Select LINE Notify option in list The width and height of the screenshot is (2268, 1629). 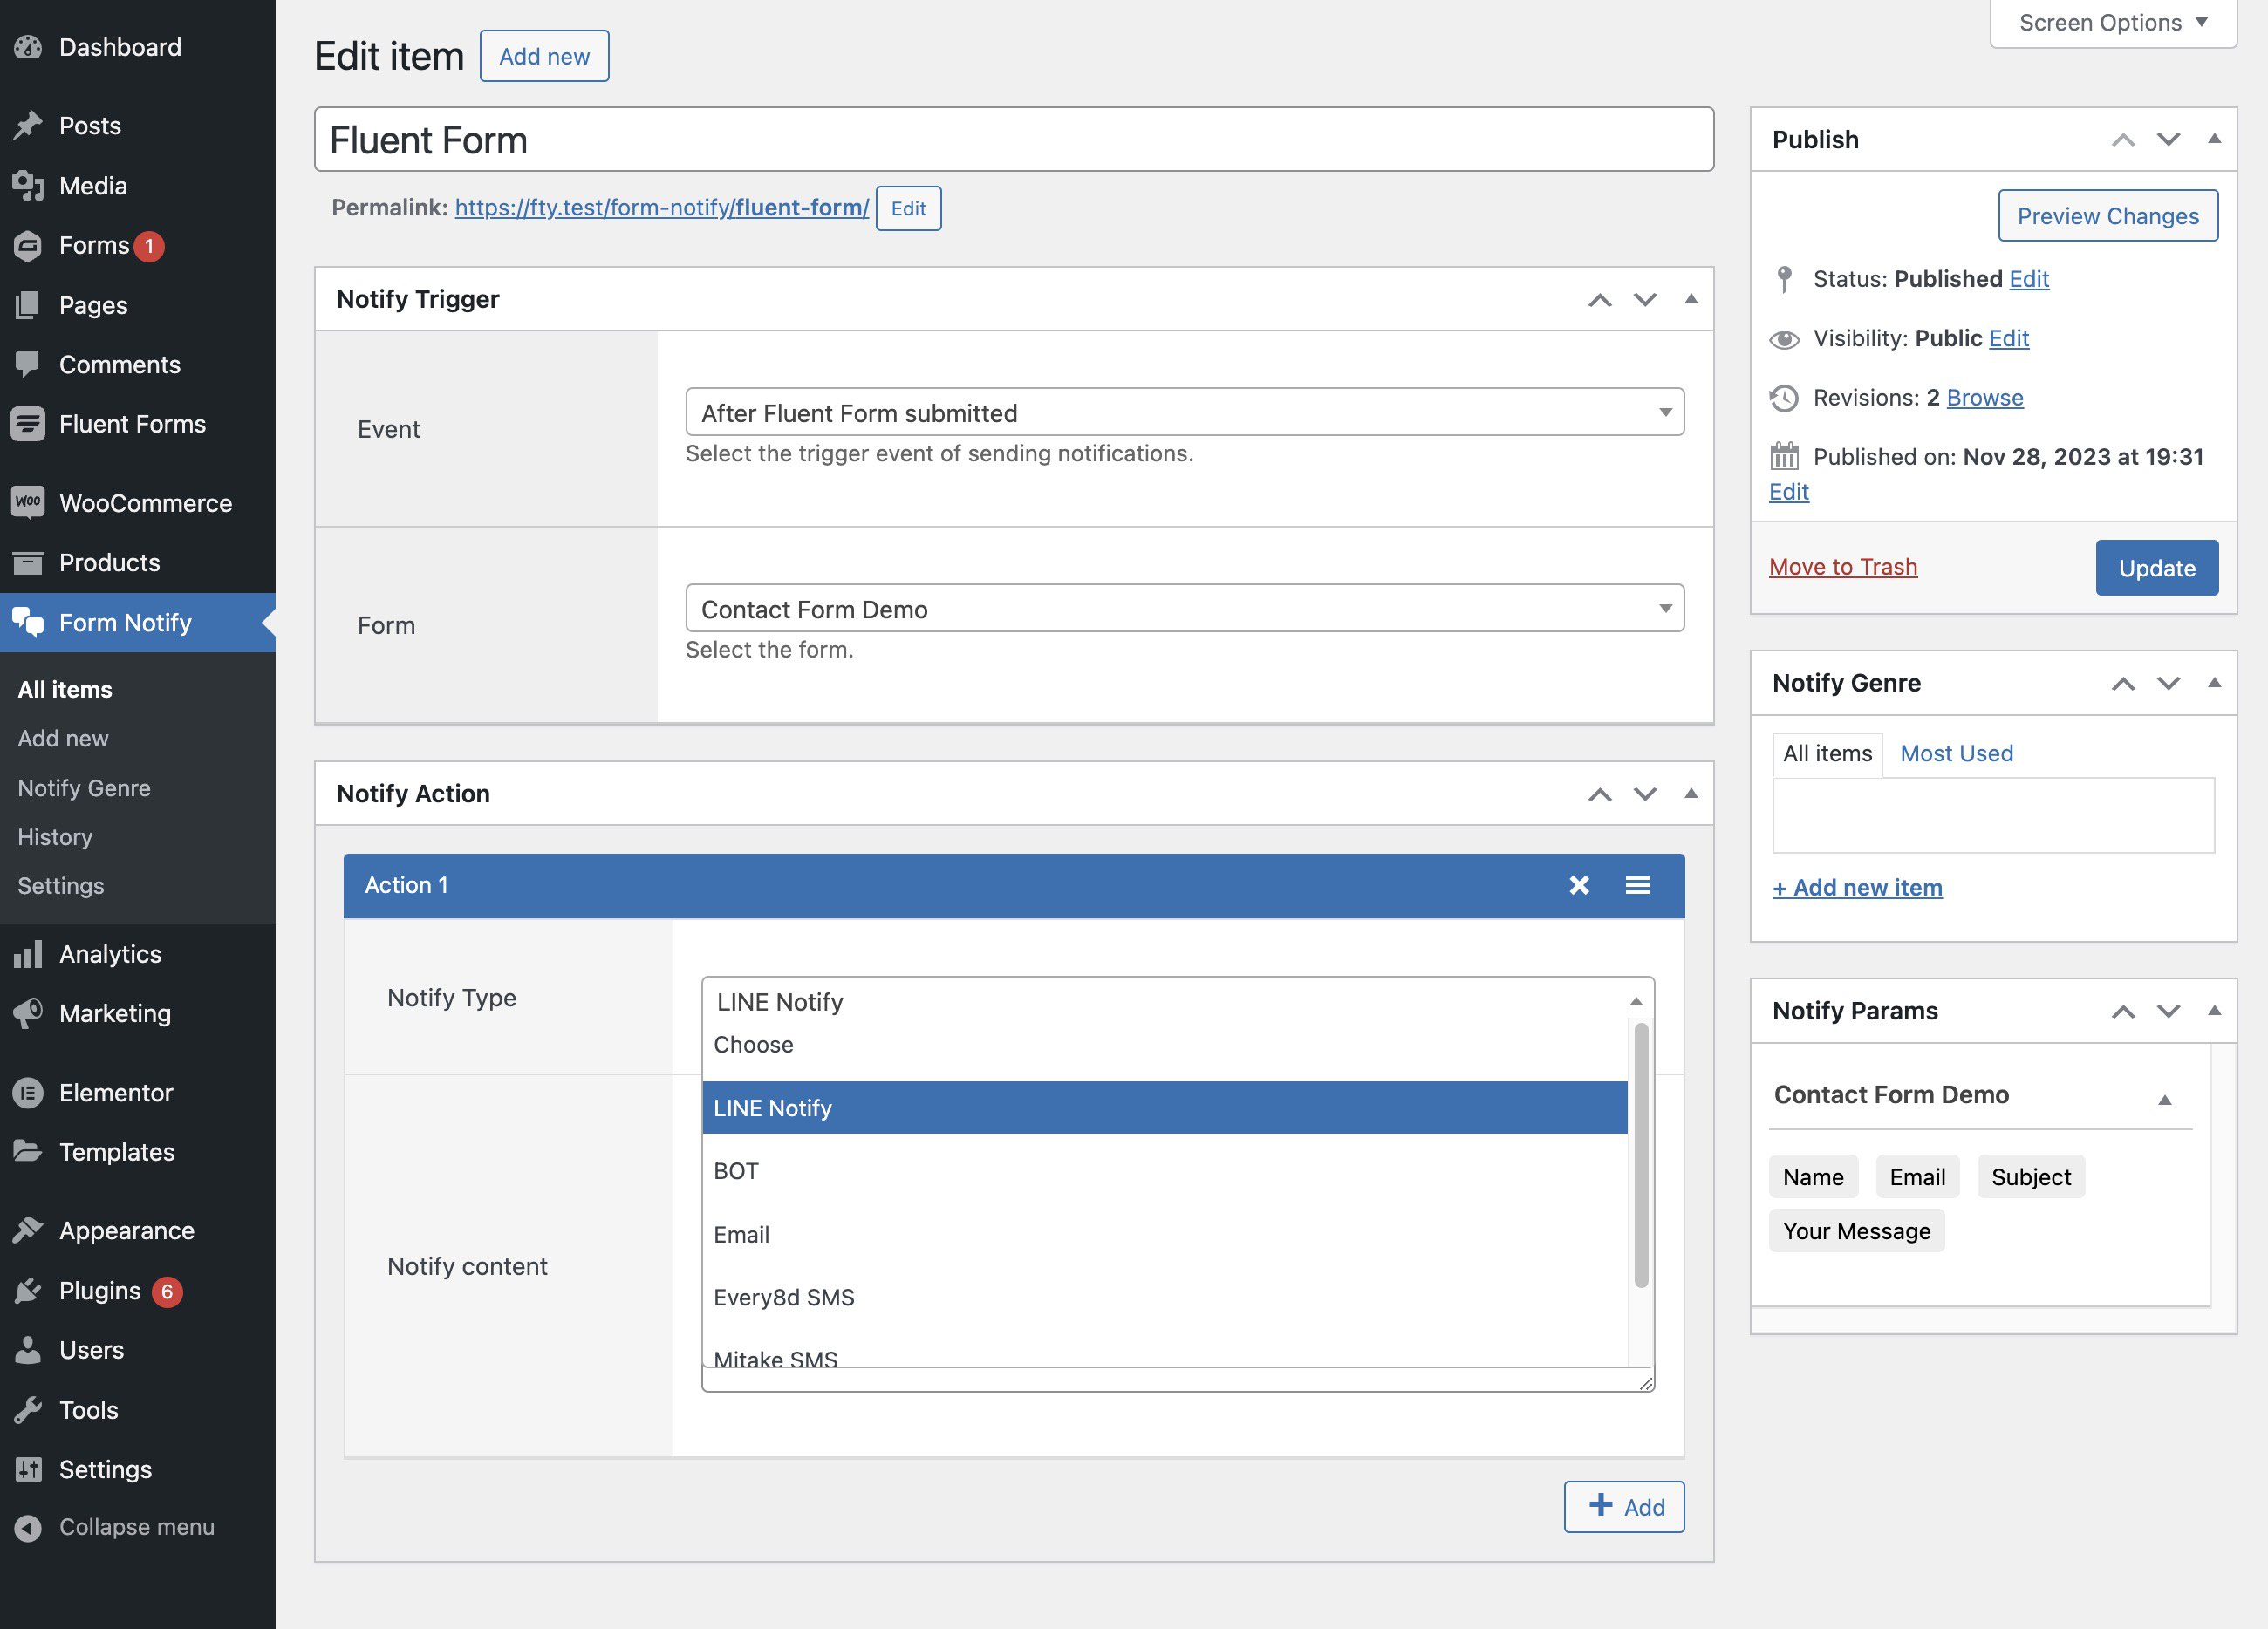click(1165, 1107)
